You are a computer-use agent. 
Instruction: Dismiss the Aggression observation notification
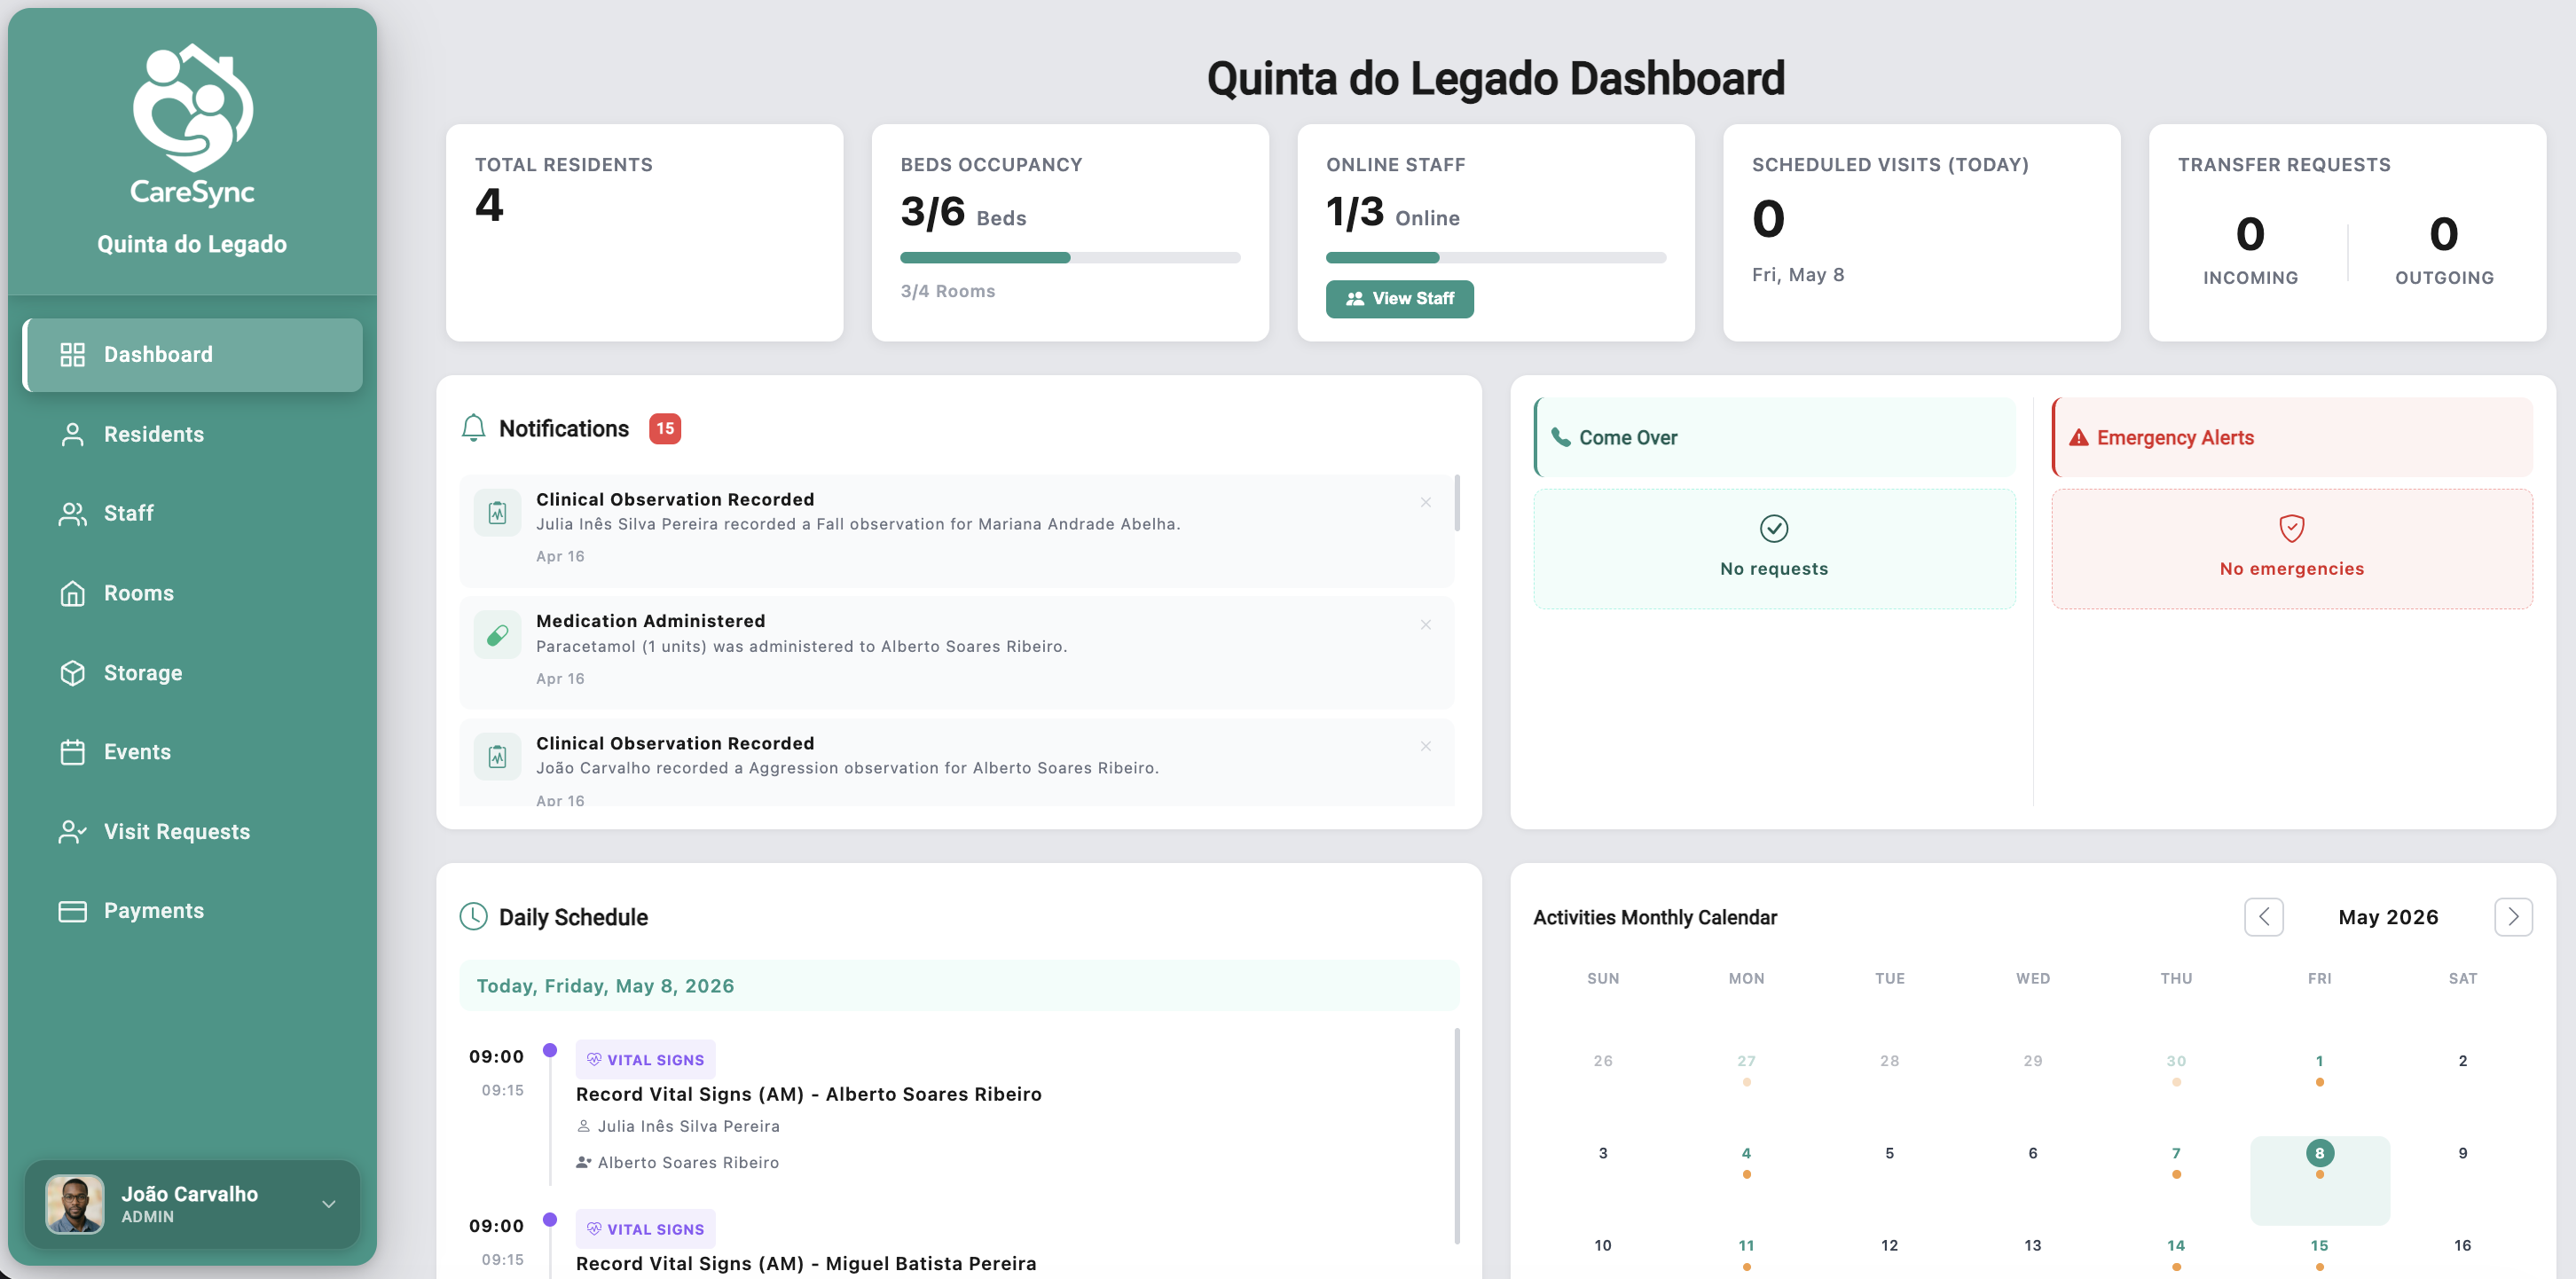pos(1426,746)
